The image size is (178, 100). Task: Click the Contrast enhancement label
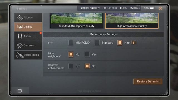click(56, 67)
